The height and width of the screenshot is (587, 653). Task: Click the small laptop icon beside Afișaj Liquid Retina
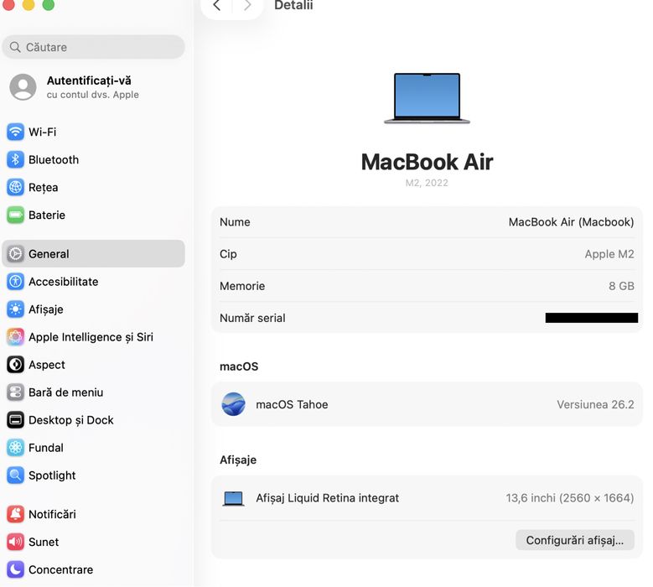coord(233,498)
